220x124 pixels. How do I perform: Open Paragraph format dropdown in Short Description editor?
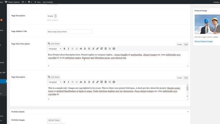point(55,49)
